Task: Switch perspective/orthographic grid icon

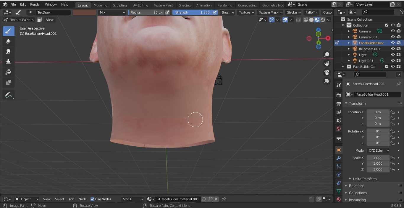Action: click(x=327, y=81)
